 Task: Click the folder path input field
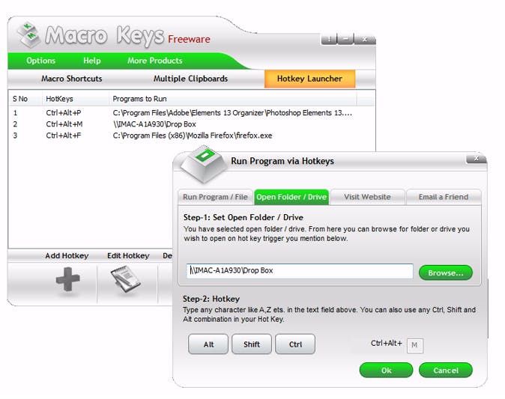[300, 271]
